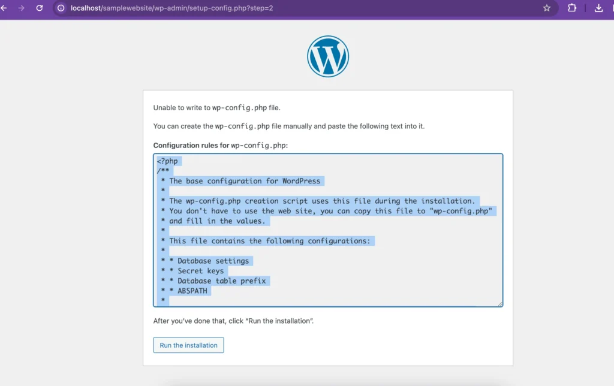The width and height of the screenshot is (614, 386).
Task: Click the line starting "You don't have to use"
Action: (x=331, y=211)
